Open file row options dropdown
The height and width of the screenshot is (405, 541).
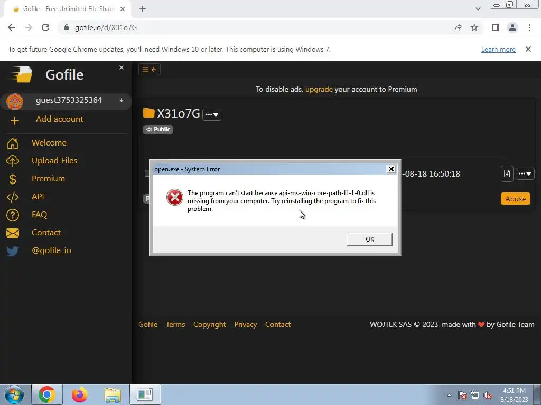click(x=525, y=173)
